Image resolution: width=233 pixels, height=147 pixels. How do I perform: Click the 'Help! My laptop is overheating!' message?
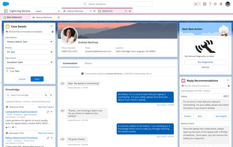coord(83,84)
